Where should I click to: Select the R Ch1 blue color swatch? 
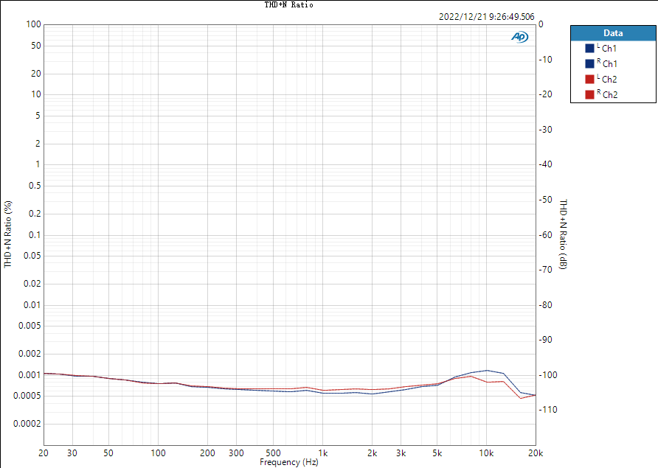589,63
